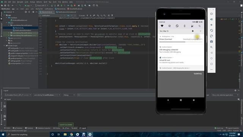Click the Logcat panel settings gear icon
This screenshot has height=137, width=243.
[235, 91]
